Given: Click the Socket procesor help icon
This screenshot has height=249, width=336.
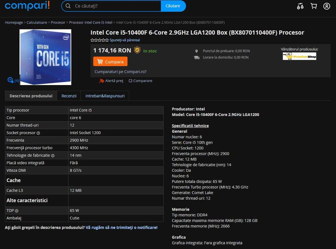Looking at the screenshot, I should (x=38, y=133).
